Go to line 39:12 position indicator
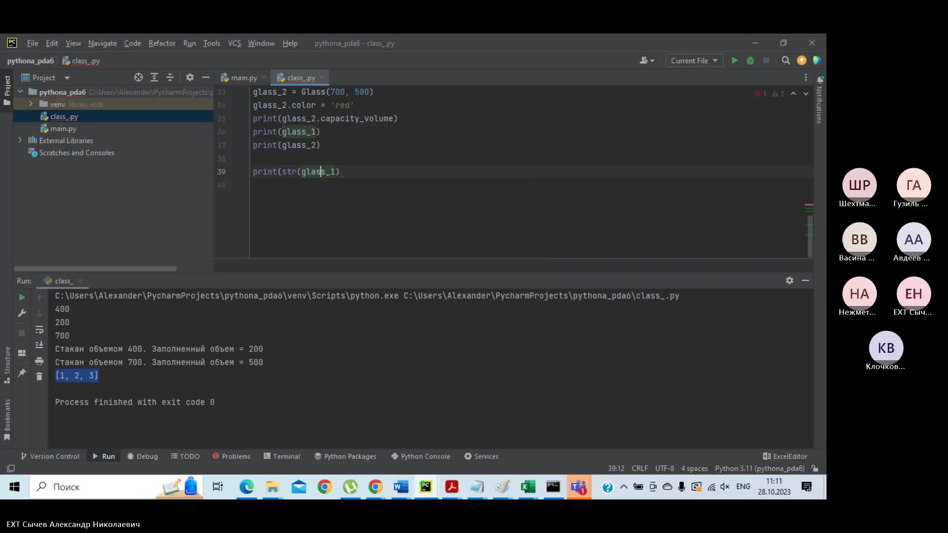The image size is (948, 533). click(616, 468)
